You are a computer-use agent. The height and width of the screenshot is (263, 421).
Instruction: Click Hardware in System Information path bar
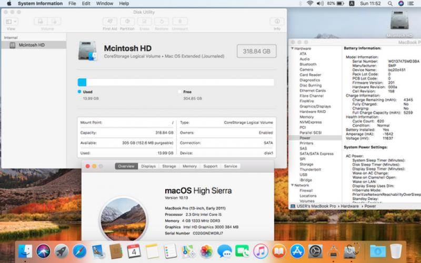349,206
